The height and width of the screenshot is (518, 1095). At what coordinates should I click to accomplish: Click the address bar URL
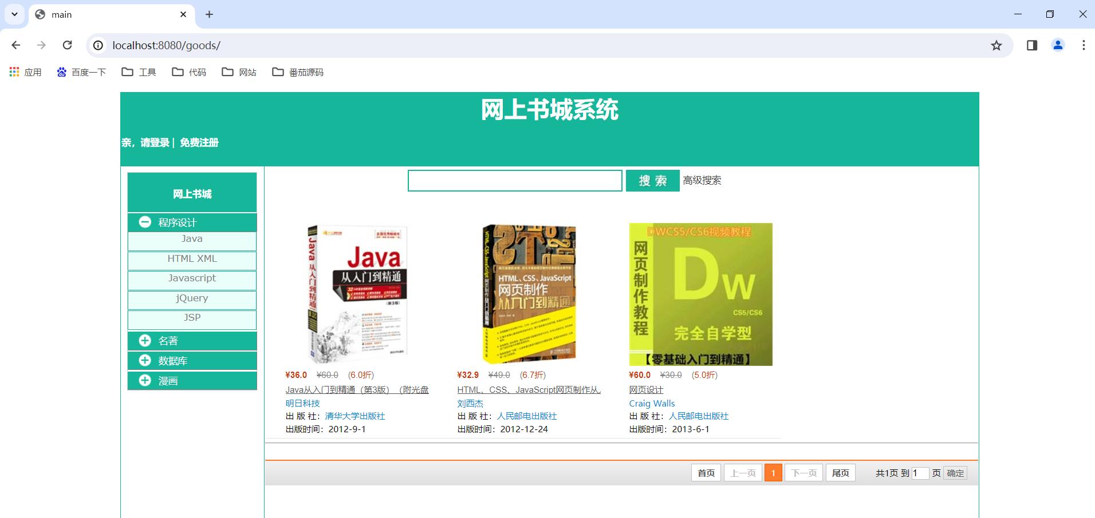[x=166, y=45]
